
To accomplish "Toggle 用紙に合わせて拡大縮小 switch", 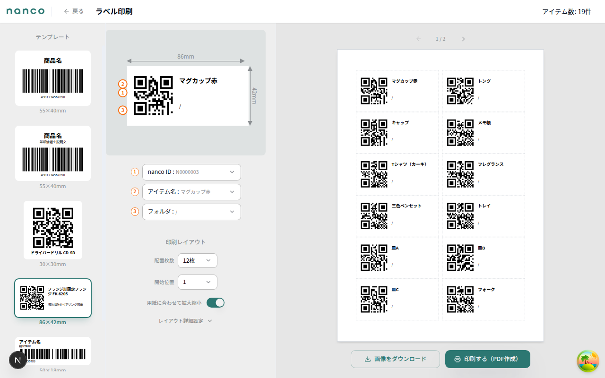I will [x=216, y=303].
